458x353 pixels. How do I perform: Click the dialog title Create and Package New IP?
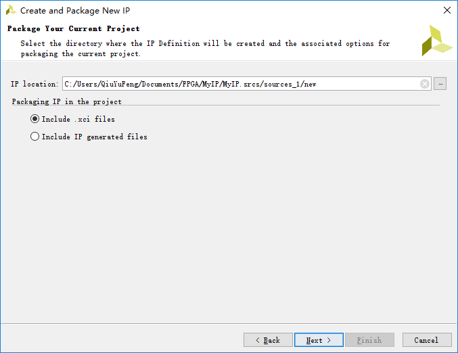[75, 11]
